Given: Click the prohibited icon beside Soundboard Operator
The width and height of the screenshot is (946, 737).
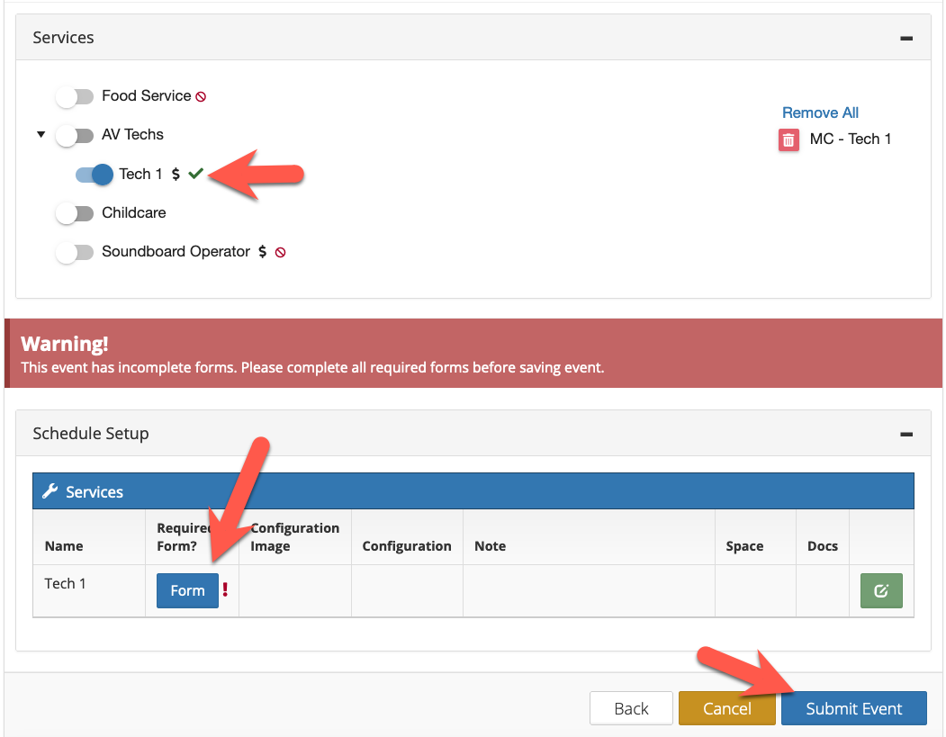Looking at the screenshot, I should 280,253.
